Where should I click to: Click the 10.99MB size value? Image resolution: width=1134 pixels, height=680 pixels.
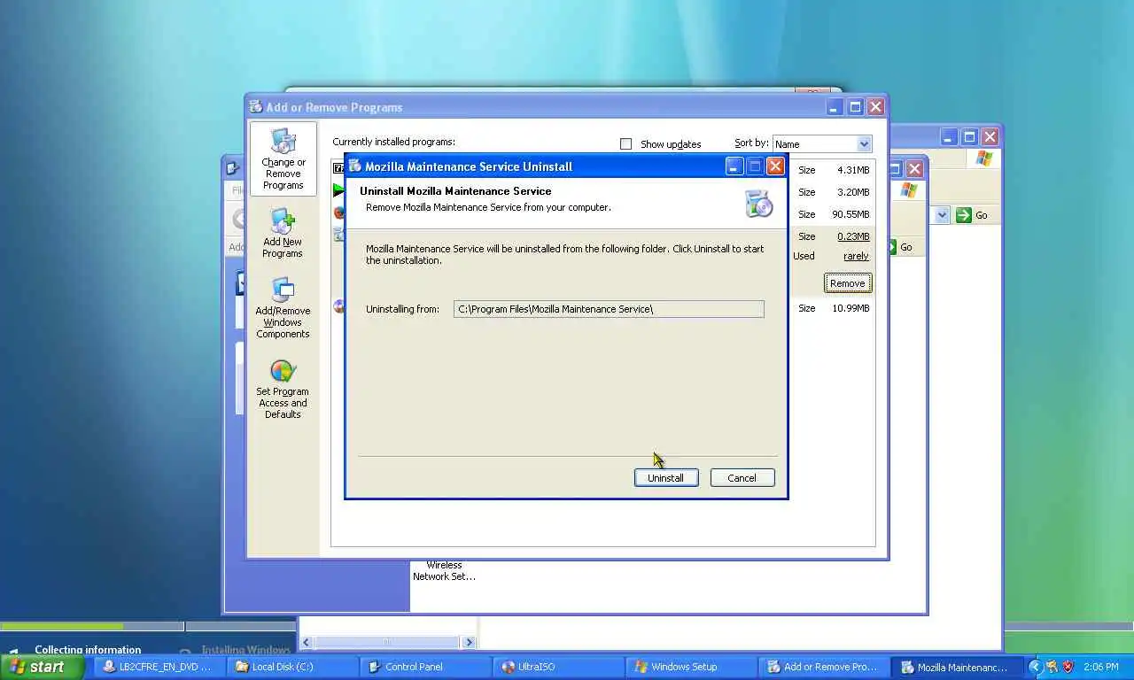pos(850,308)
